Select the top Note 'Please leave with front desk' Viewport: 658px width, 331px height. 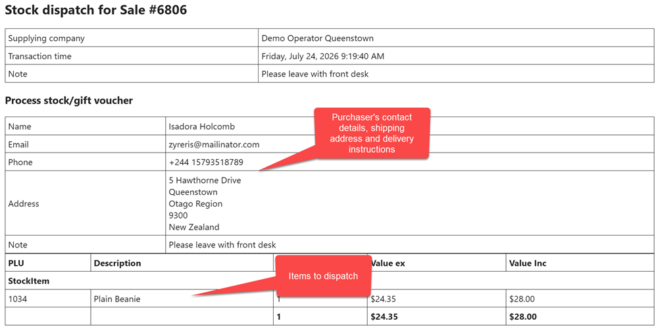(315, 74)
